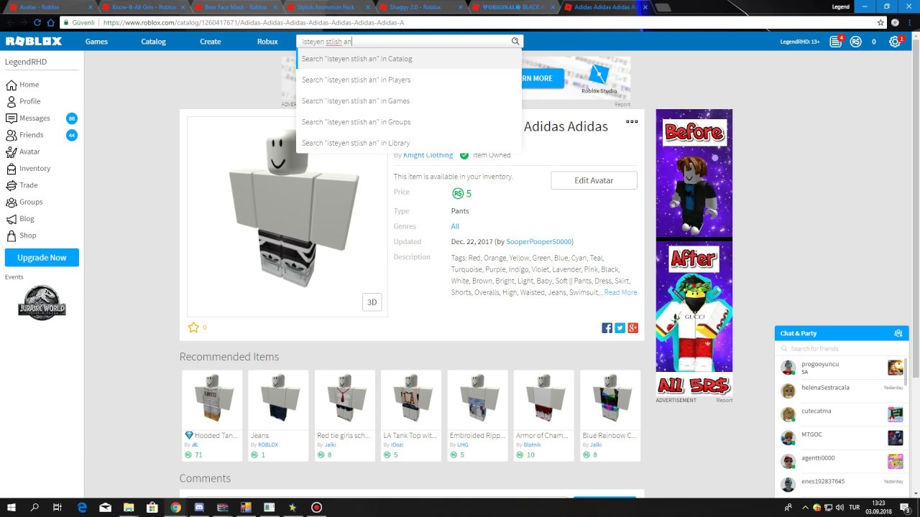
Task: Click the search magnifier icon
Action: [x=515, y=42]
